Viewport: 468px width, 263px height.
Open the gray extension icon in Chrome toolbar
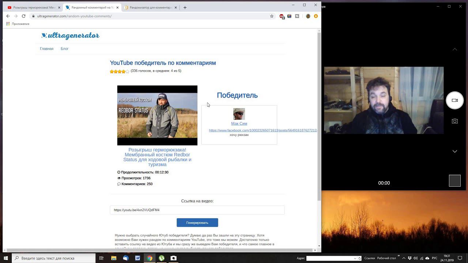click(297, 16)
